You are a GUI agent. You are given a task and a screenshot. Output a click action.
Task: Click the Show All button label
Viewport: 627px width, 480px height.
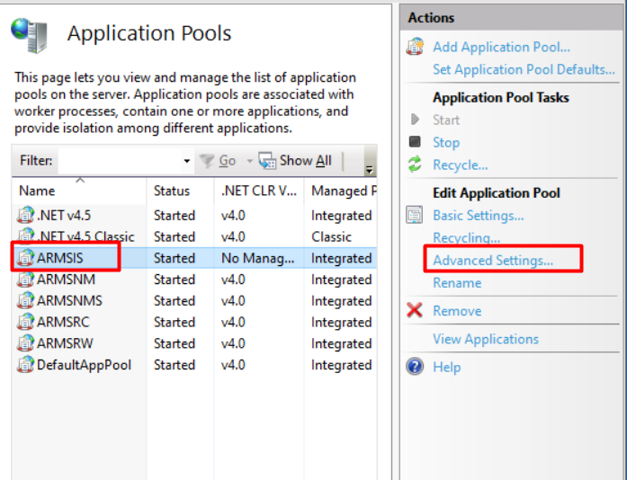(306, 161)
